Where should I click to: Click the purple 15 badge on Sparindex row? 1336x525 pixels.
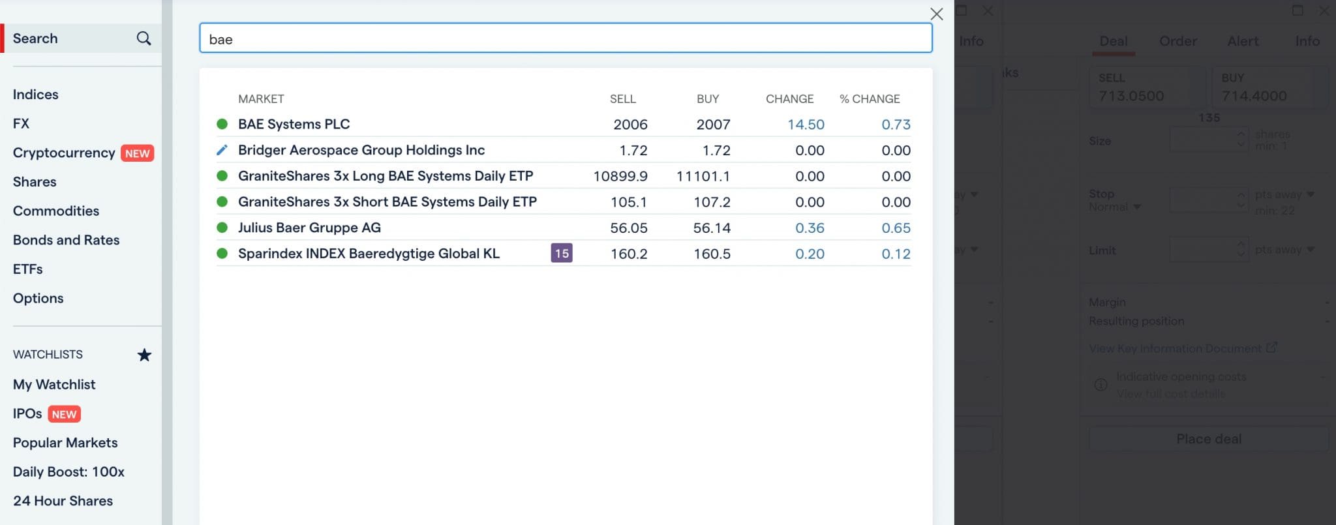click(561, 253)
